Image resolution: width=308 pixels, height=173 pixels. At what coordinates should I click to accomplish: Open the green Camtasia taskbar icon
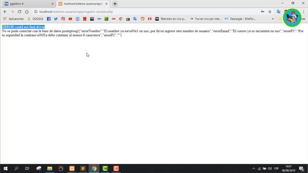tap(105, 169)
